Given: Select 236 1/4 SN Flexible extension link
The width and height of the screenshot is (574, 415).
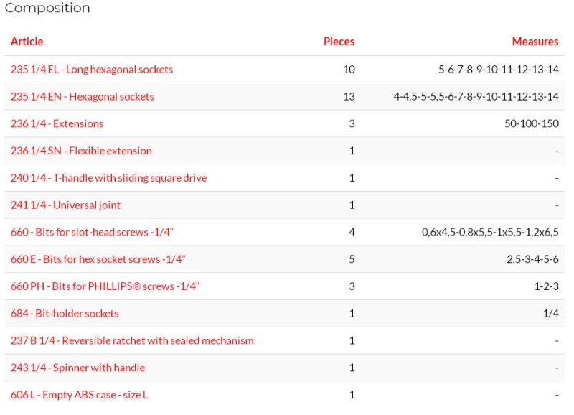Looking at the screenshot, I should 81,151.
